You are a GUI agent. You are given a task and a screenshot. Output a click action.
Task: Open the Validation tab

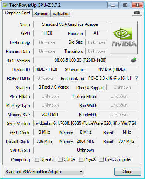pyautogui.click(x=61, y=14)
